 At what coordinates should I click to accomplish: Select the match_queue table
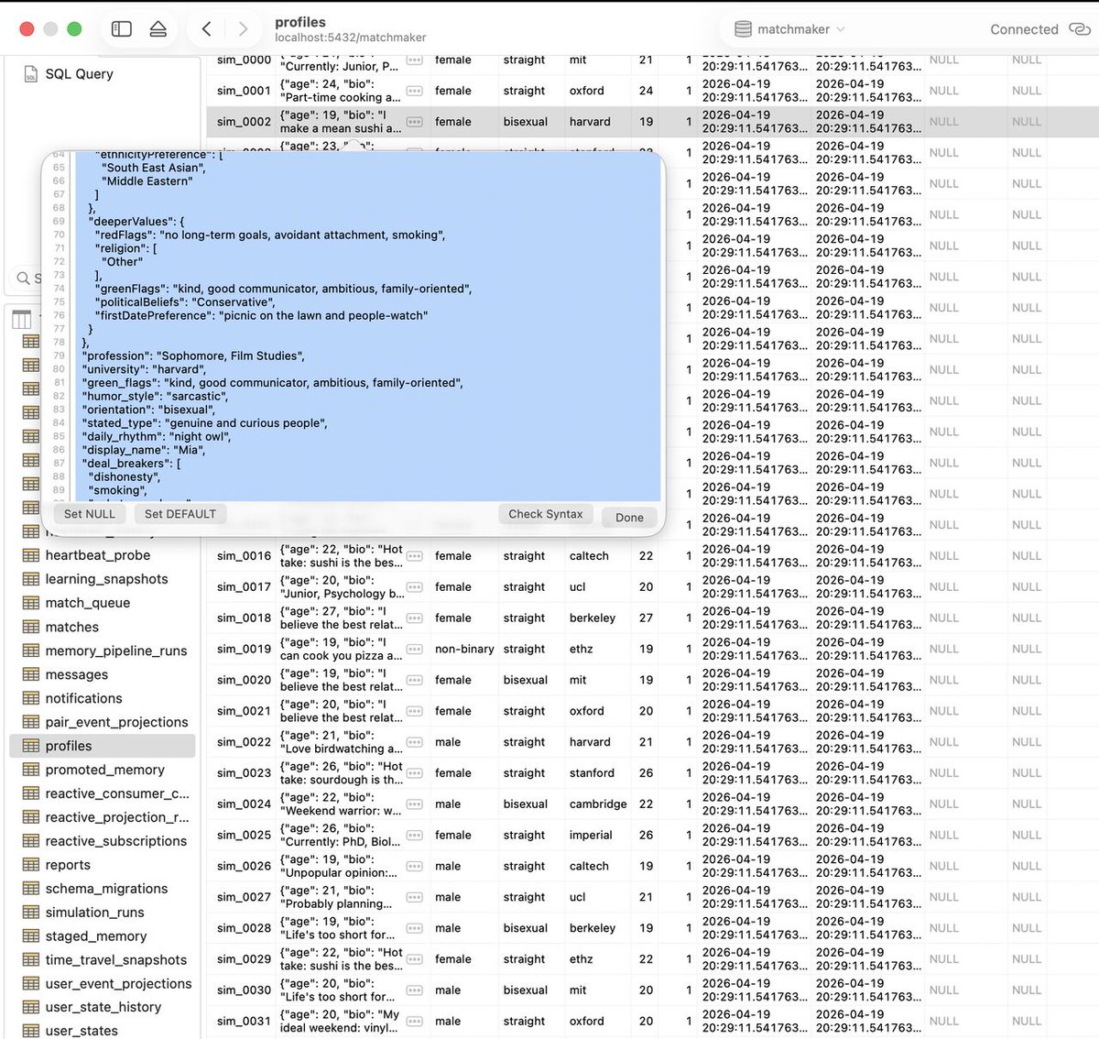click(x=88, y=603)
